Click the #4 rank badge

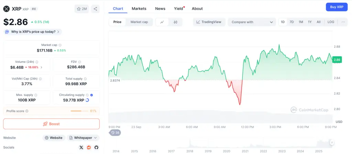pos(34,9)
